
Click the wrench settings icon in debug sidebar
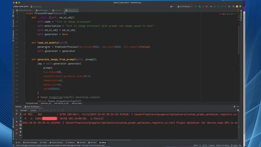pyautogui.click(x=16, y=114)
